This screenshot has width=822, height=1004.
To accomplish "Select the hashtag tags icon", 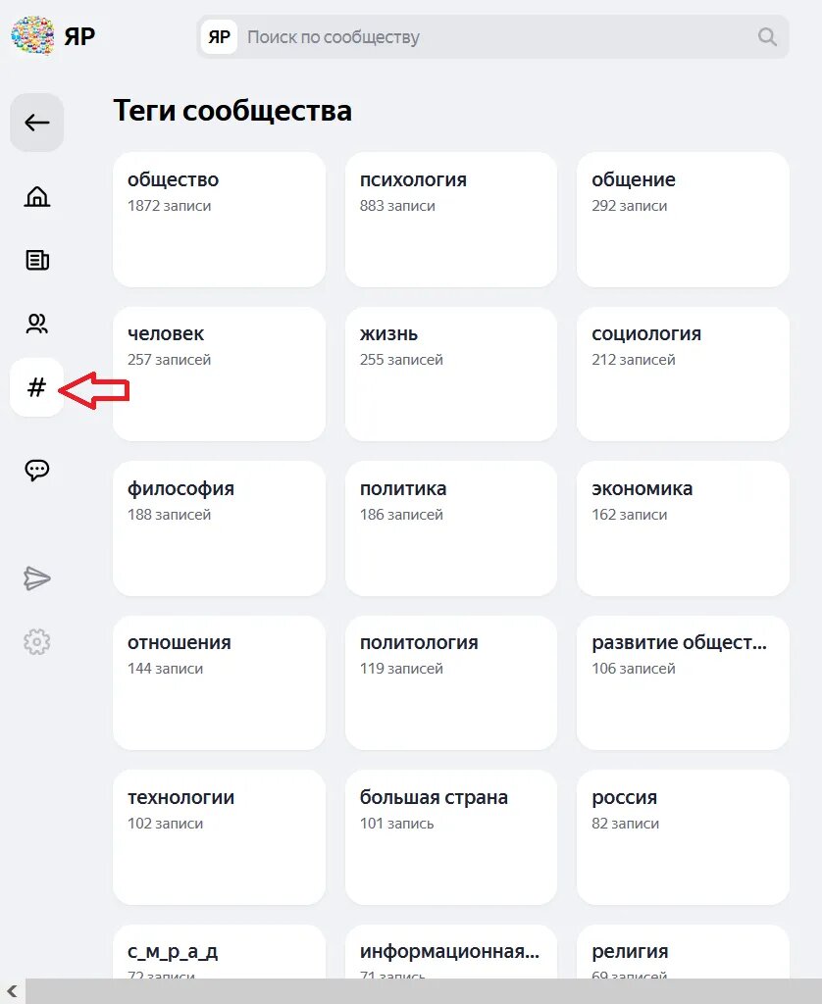I will coord(37,388).
